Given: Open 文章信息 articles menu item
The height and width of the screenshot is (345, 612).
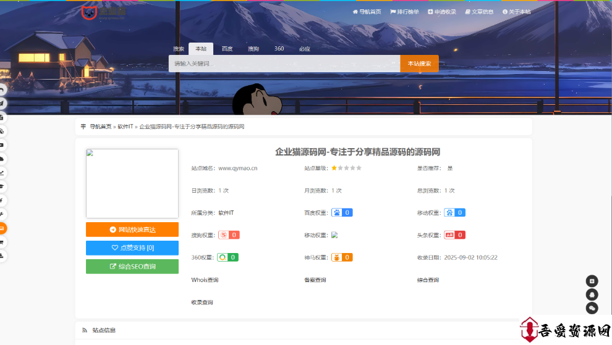Looking at the screenshot, I should tap(479, 12).
